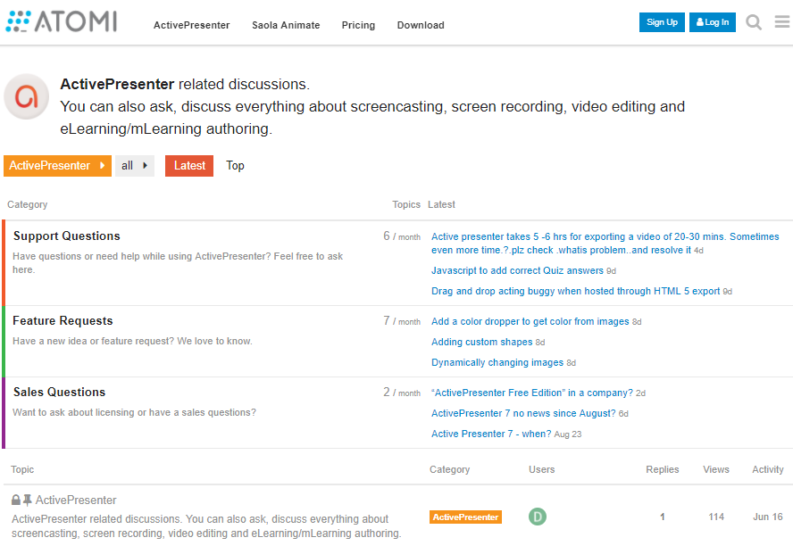Open the search magnifier icon
This screenshot has width=793, height=546.
[754, 22]
